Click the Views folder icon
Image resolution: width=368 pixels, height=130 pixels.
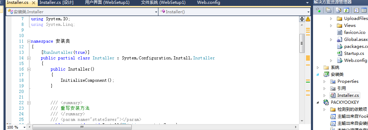[339, 26]
